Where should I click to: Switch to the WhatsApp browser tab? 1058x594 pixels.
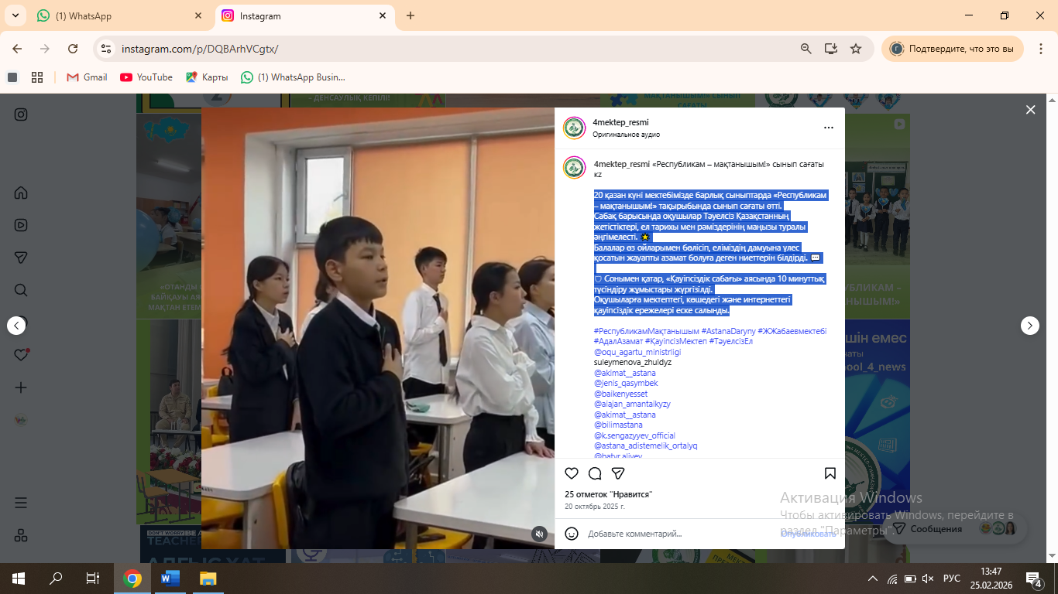coord(116,15)
